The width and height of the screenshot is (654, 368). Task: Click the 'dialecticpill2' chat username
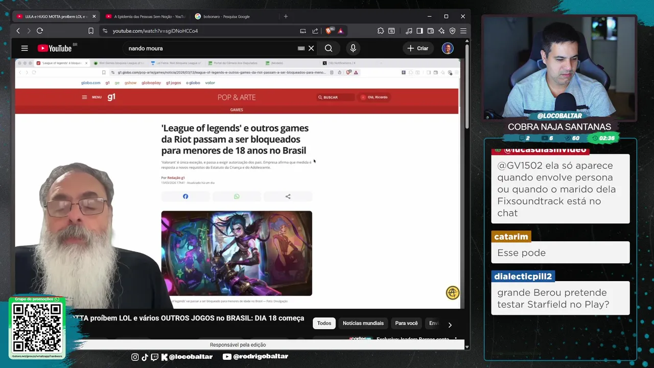523,277
